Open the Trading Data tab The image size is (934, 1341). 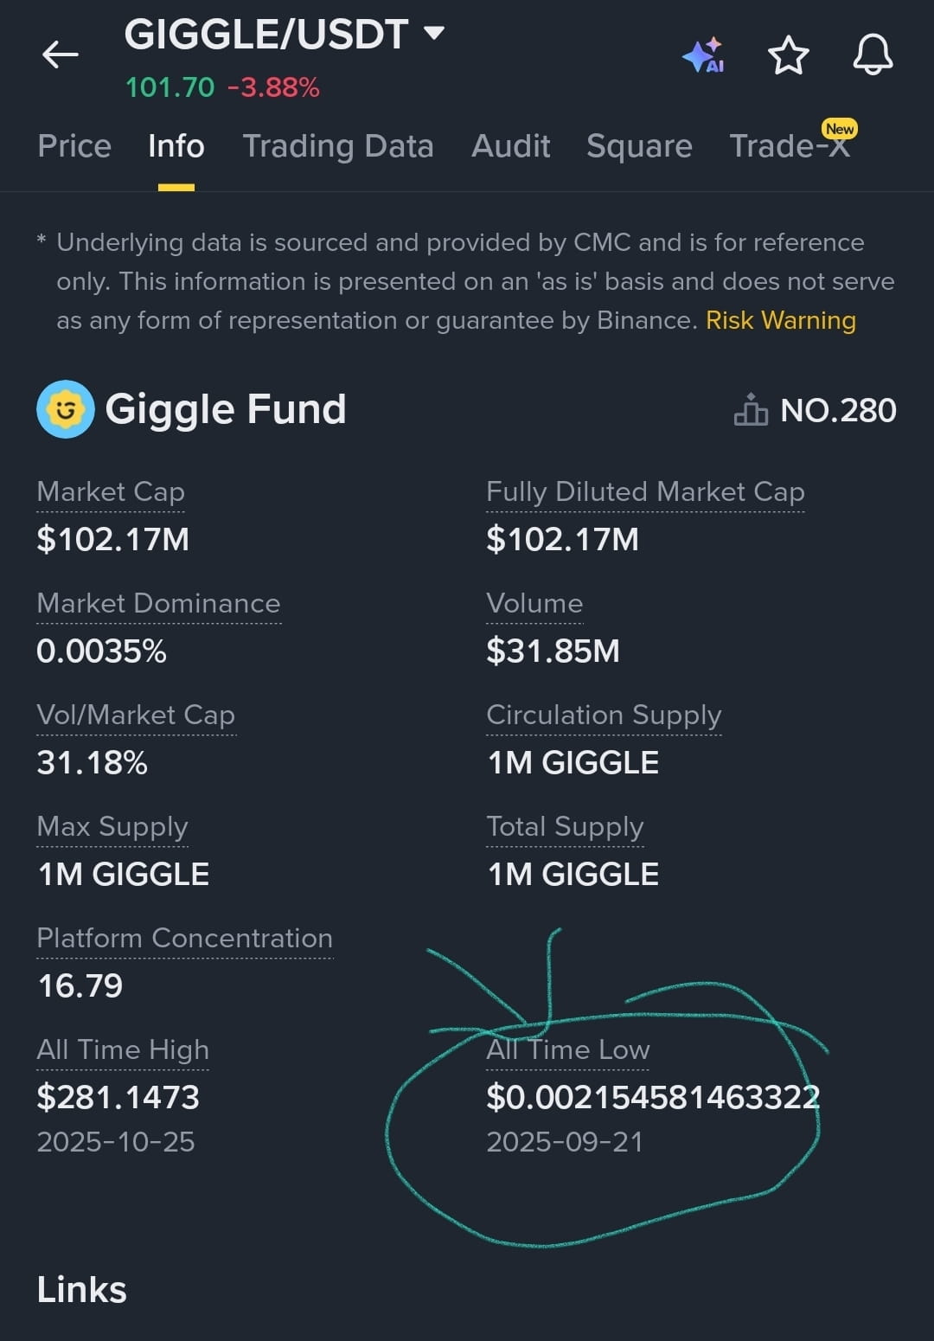point(337,146)
